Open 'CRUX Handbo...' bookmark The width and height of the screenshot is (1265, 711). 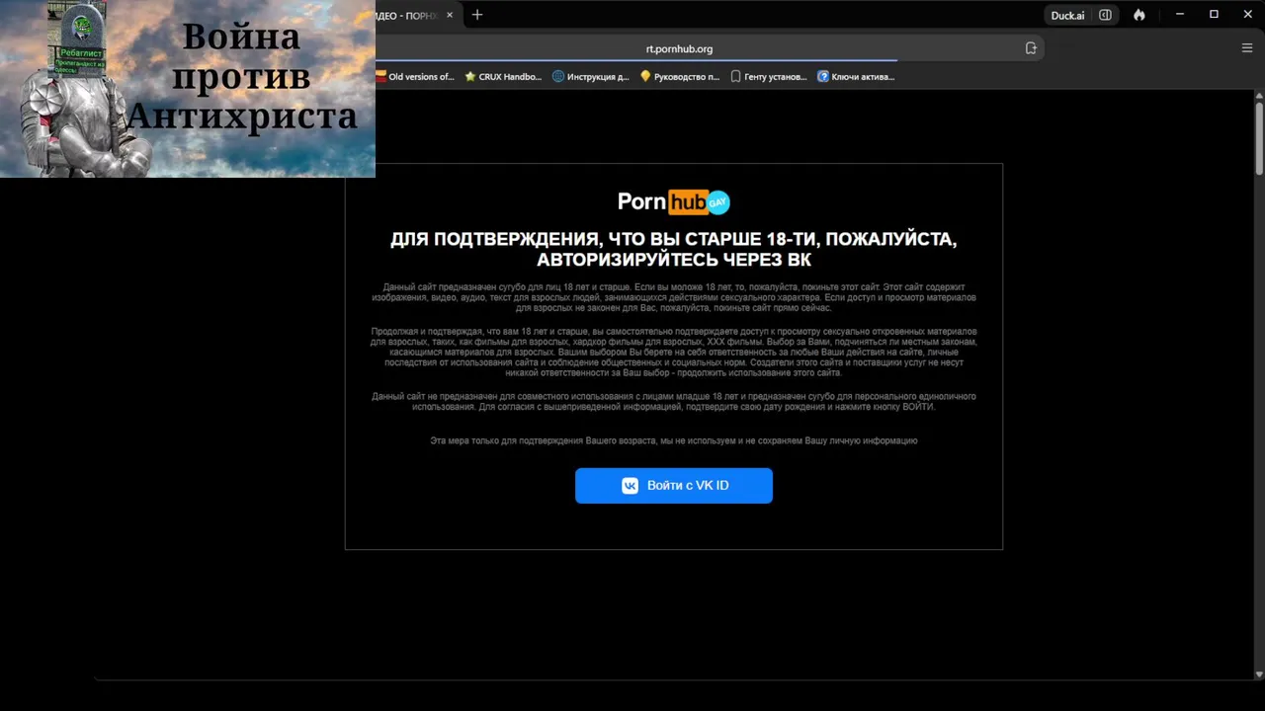[x=503, y=76]
